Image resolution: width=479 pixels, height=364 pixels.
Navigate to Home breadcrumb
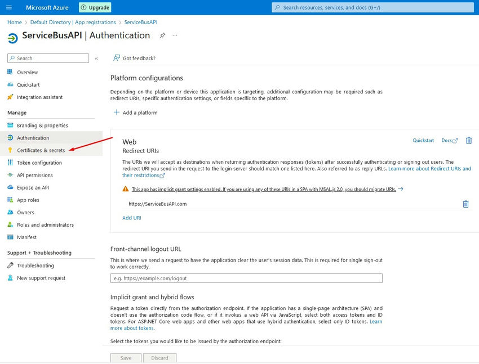coord(15,23)
